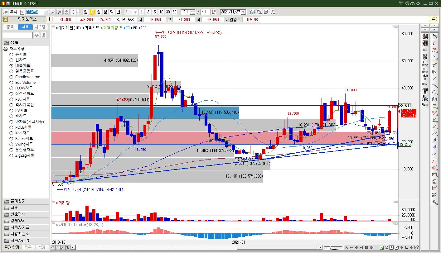Select the 주 weekly period button
The image size is (441, 253).
92,12
